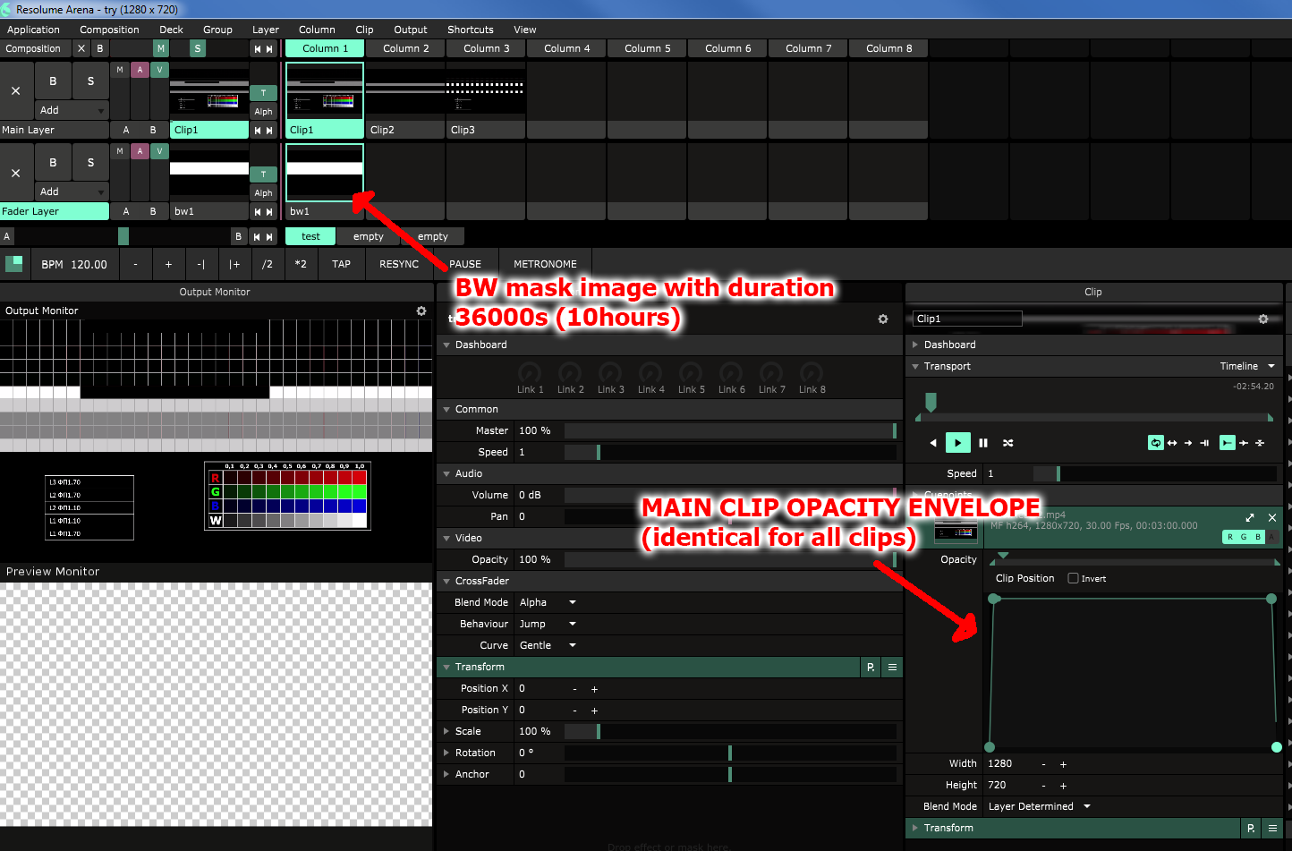This screenshot has width=1292, height=851.
Task: Click the RESYNC button
Action: [x=398, y=264]
